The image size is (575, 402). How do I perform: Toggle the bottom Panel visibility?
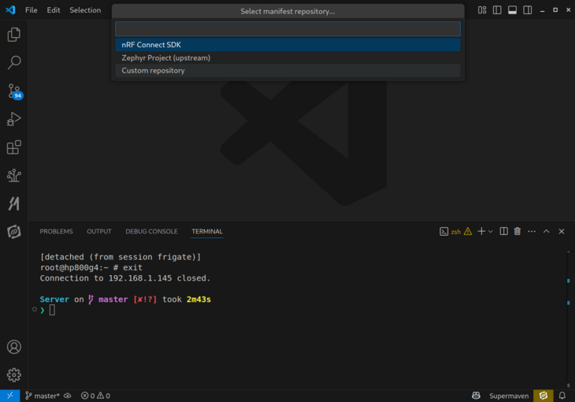[x=512, y=10]
